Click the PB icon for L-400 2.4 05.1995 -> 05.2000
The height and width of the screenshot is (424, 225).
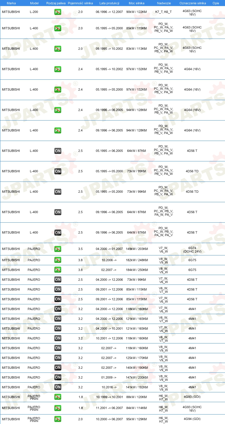pos(58,89)
